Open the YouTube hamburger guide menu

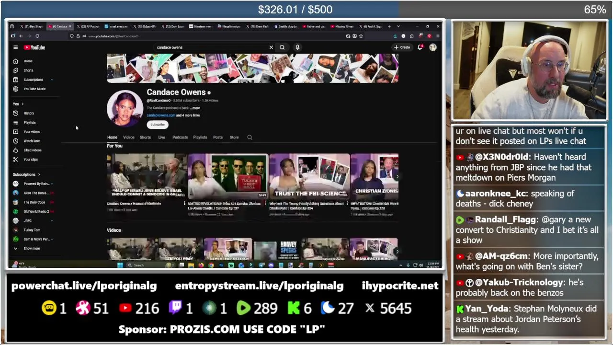(15, 47)
